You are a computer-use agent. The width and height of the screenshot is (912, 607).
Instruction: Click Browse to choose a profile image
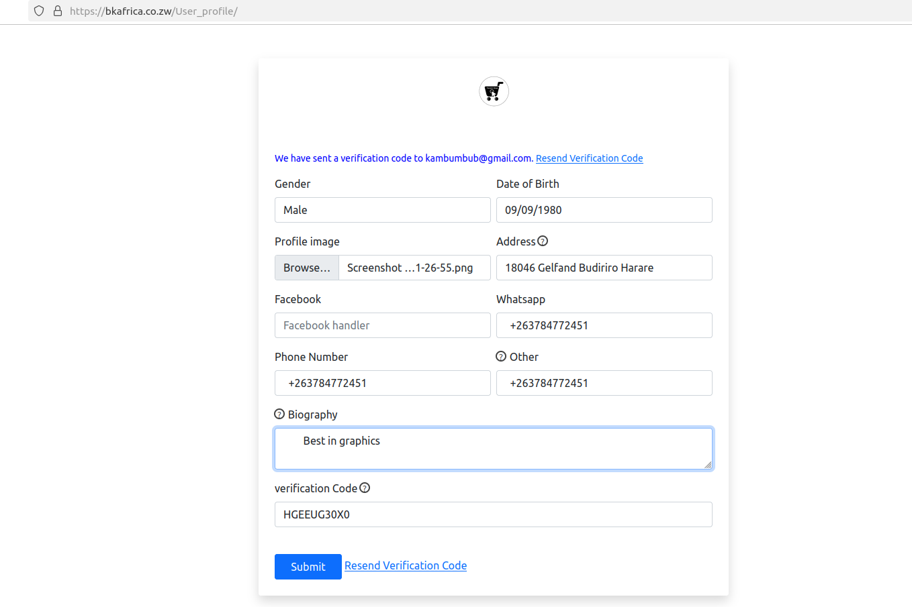point(307,268)
